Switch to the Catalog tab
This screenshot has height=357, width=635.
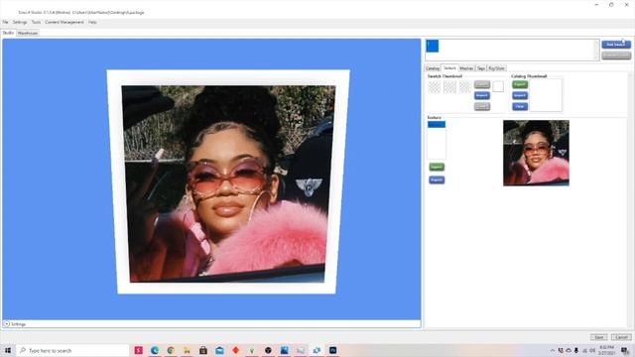[x=433, y=68]
